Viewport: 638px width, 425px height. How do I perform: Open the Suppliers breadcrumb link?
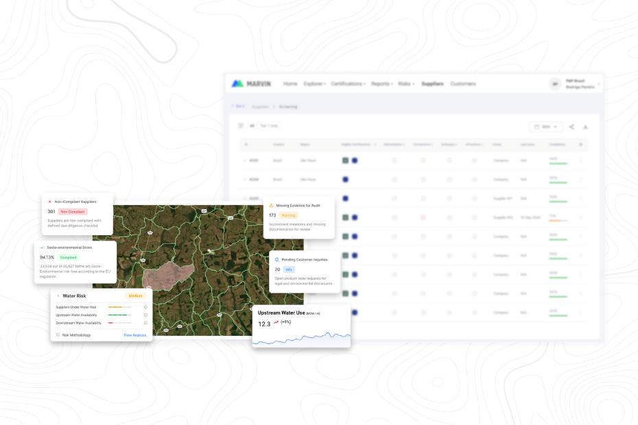261,106
